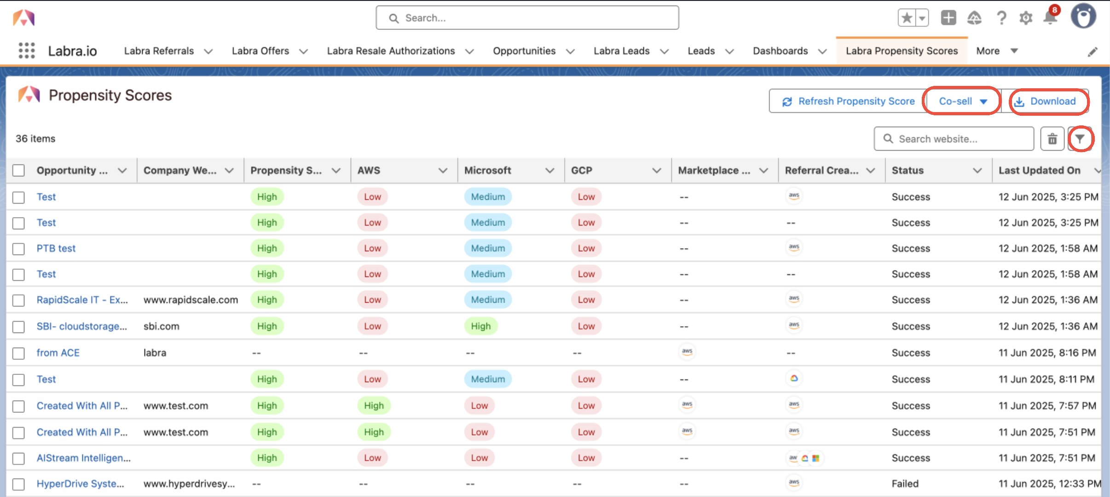Open the setup gear icon
This screenshot has height=497, width=1110.
pyautogui.click(x=1026, y=18)
